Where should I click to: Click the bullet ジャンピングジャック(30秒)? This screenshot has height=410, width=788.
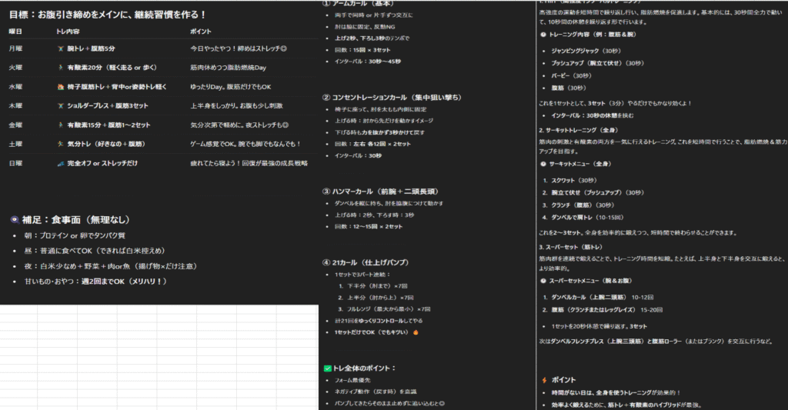click(586, 52)
